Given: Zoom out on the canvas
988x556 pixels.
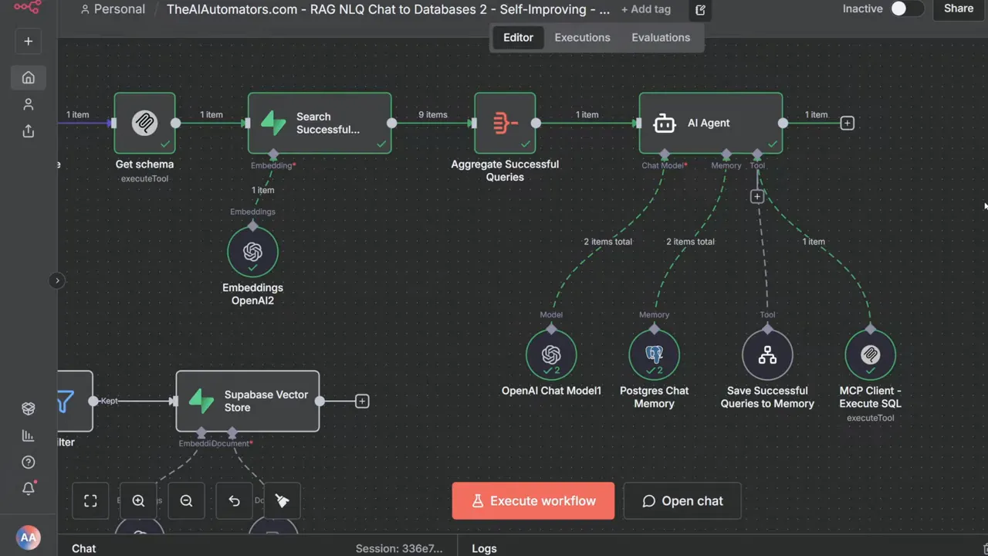Looking at the screenshot, I should (186, 500).
